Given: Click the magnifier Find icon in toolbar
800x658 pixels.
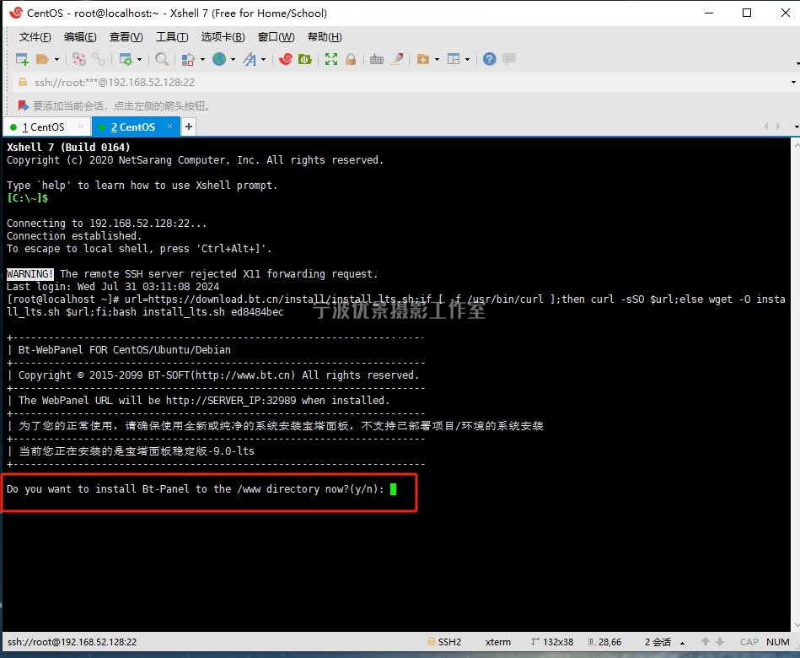Looking at the screenshot, I should coord(162,59).
